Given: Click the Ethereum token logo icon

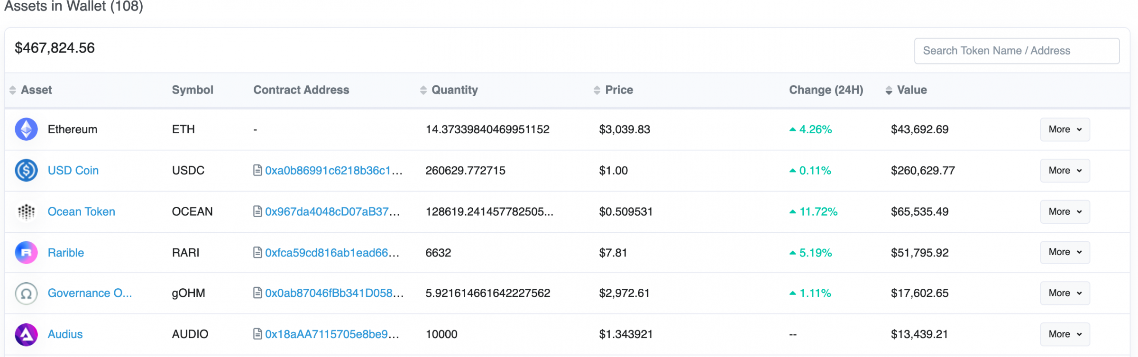Looking at the screenshot, I should click(x=26, y=129).
